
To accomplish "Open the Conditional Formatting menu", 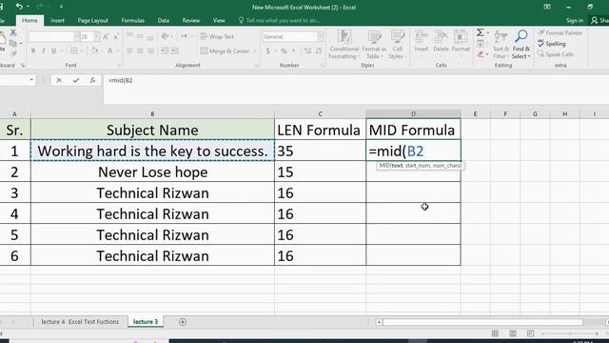I will pos(344,45).
